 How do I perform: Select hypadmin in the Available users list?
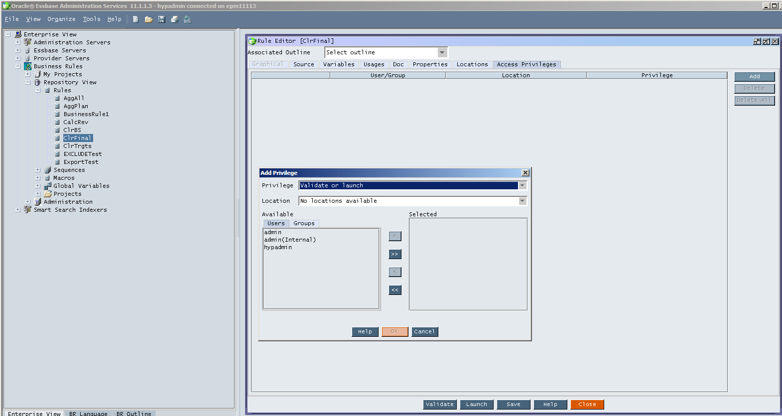(x=278, y=247)
